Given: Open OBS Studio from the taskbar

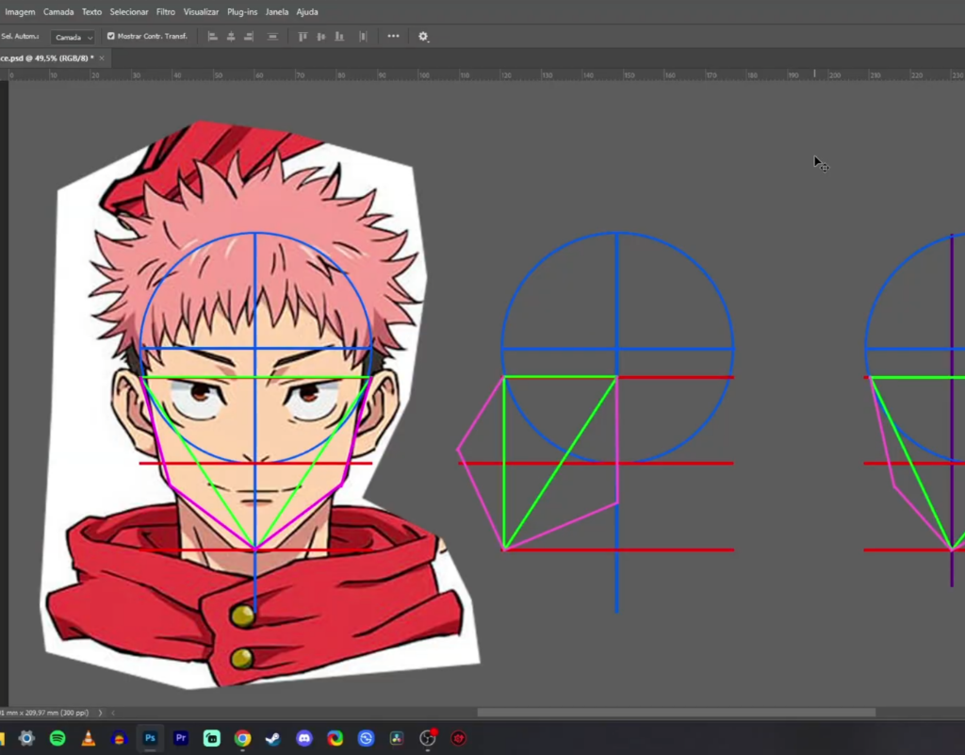Looking at the screenshot, I should pos(428,738).
